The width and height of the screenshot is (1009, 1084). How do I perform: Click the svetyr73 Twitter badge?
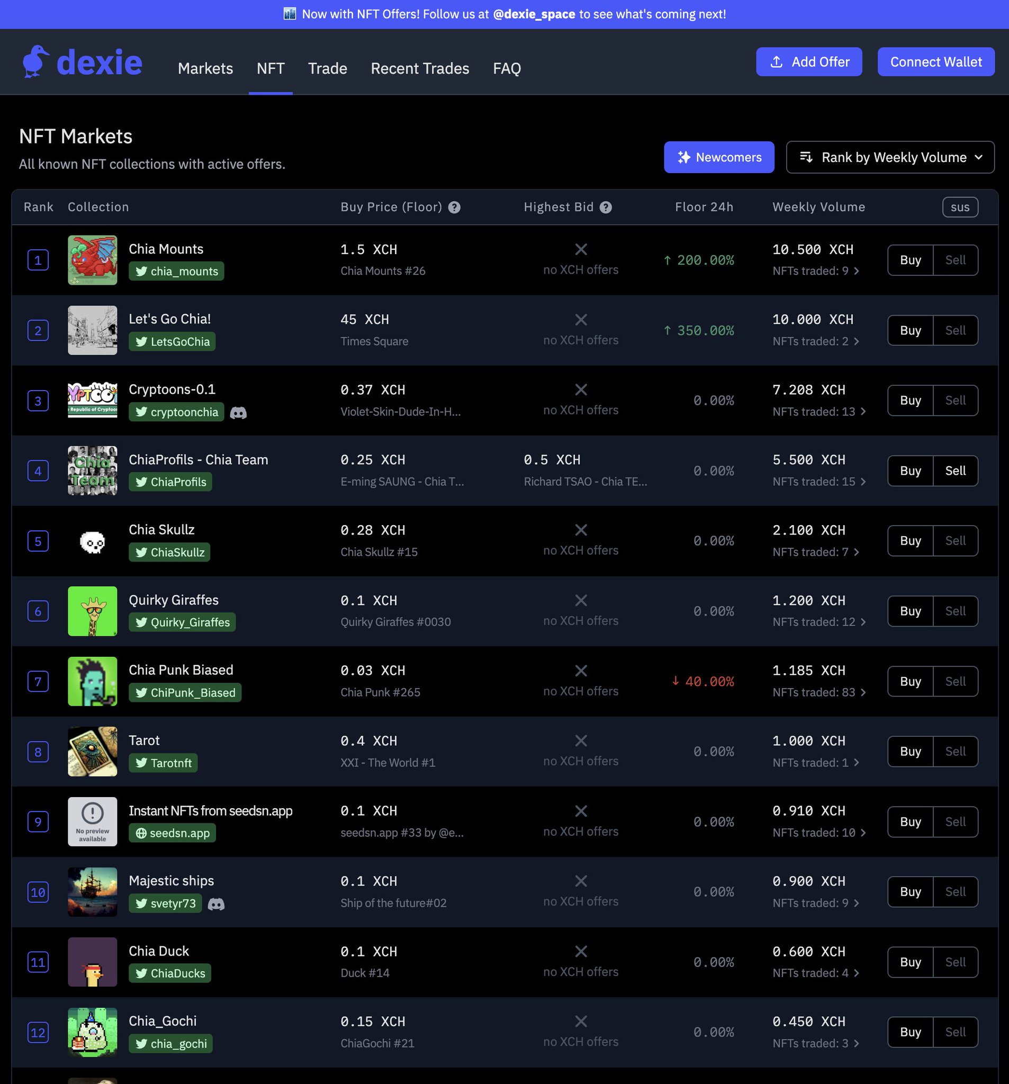[x=165, y=903]
